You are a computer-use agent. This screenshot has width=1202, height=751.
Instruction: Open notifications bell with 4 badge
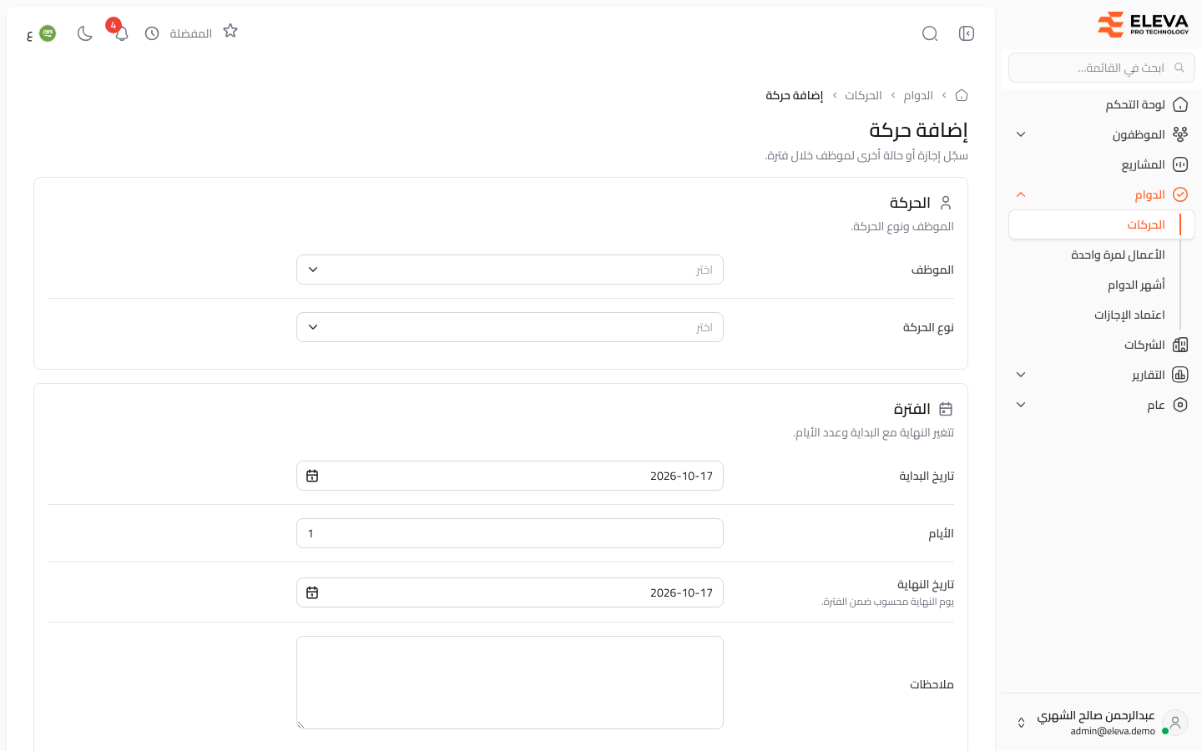[x=121, y=33]
